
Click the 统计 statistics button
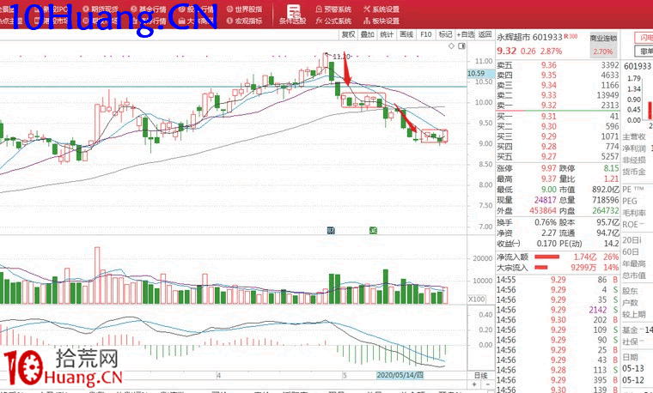387,34
